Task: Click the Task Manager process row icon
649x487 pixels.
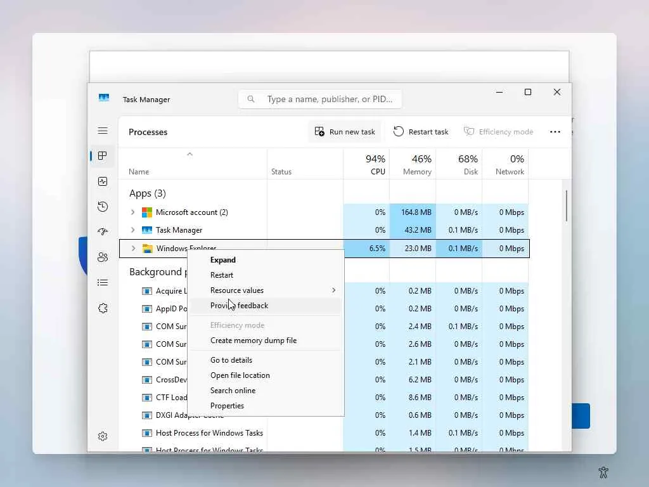Action: (147, 230)
